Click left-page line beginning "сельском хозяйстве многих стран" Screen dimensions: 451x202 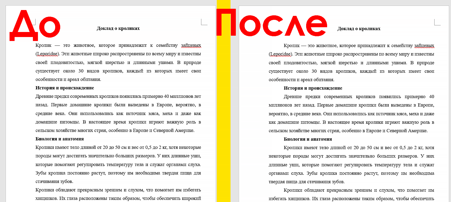tap(115, 130)
